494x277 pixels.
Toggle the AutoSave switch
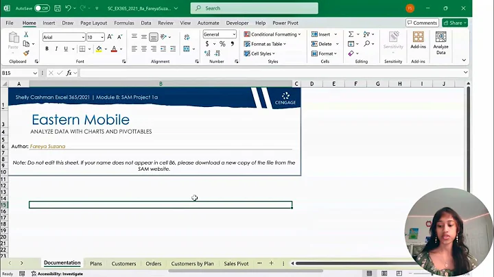point(43,8)
